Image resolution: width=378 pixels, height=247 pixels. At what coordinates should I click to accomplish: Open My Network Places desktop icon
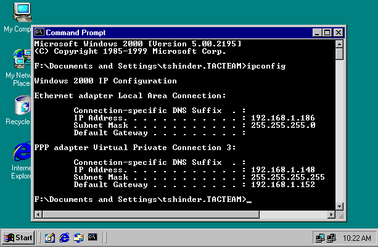(22, 59)
